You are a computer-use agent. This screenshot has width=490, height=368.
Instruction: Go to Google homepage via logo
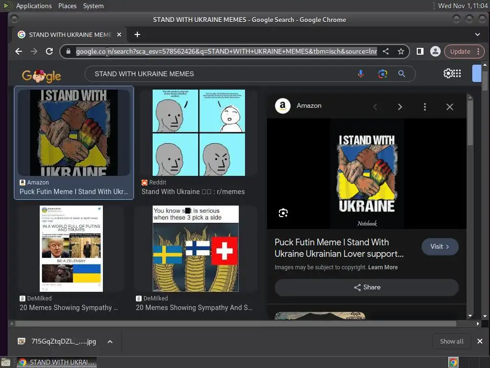[x=41, y=76]
